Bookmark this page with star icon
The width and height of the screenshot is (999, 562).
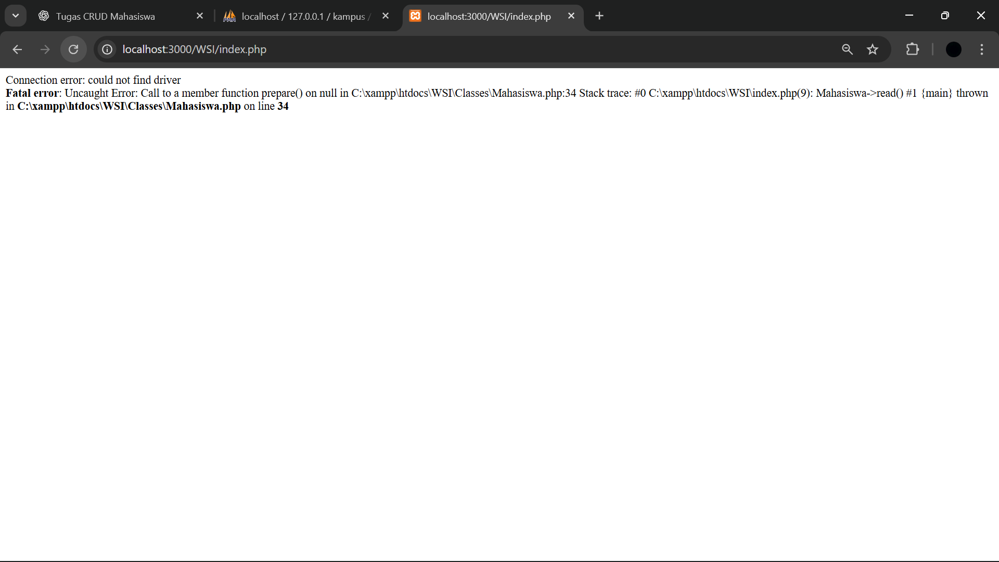click(x=873, y=49)
